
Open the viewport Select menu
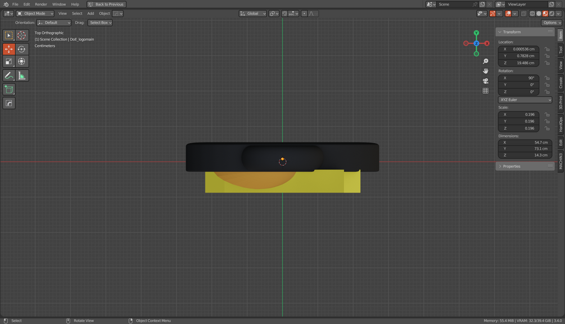(77, 13)
